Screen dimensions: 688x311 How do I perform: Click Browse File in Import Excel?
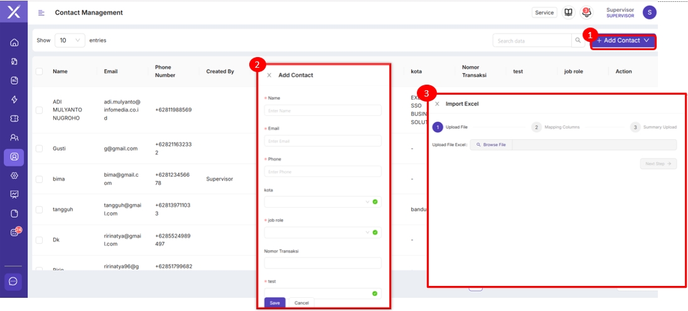(491, 145)
